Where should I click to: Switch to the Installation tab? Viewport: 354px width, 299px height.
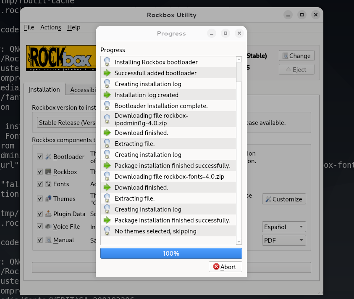(x=44, y=90)
